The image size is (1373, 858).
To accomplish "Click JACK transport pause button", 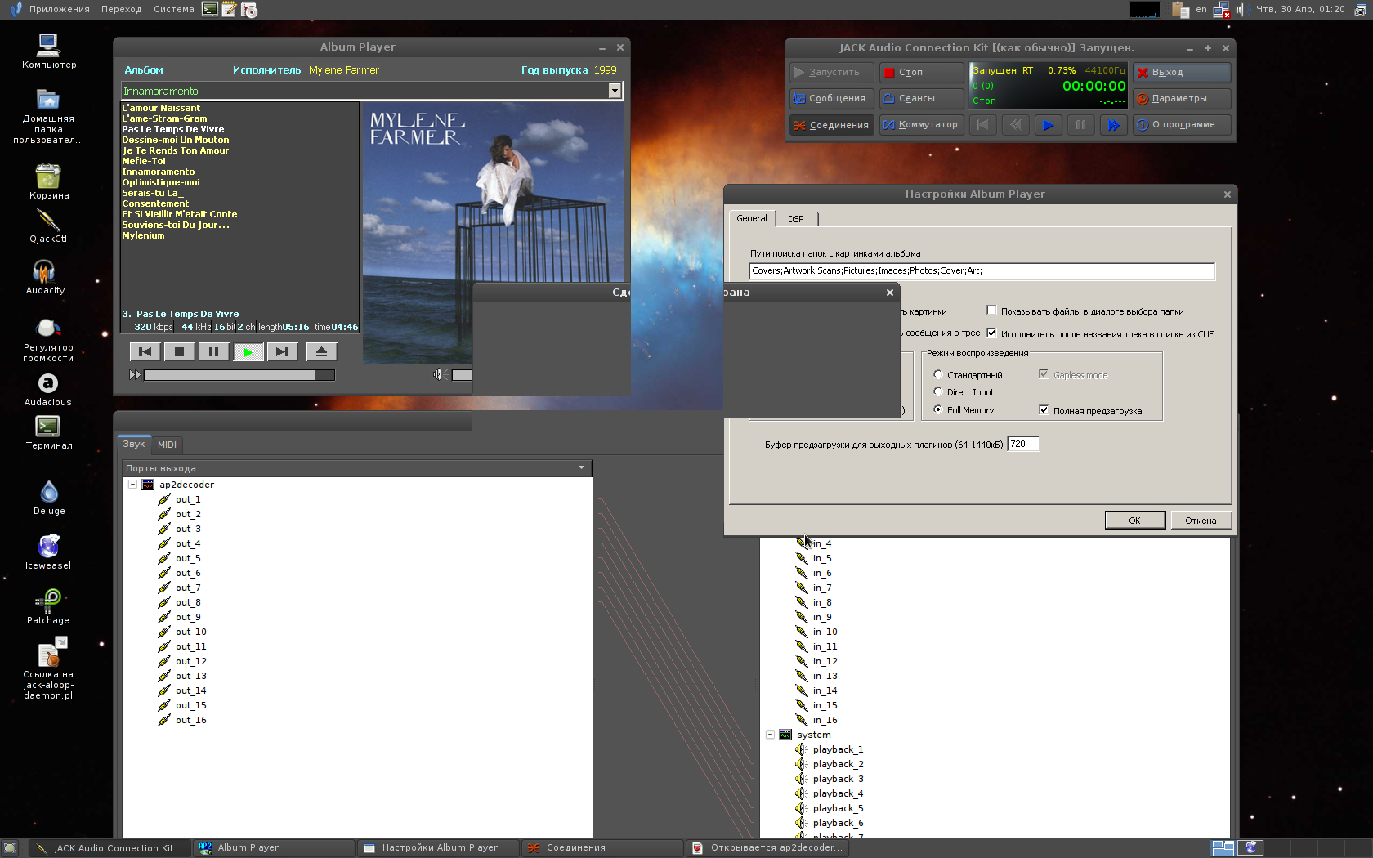I will tap(1080, 125).
